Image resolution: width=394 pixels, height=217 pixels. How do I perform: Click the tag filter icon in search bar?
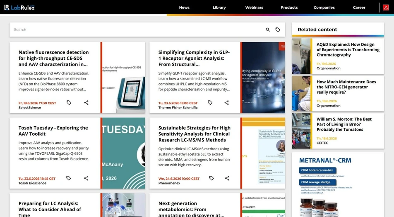(x=278, y=30)
